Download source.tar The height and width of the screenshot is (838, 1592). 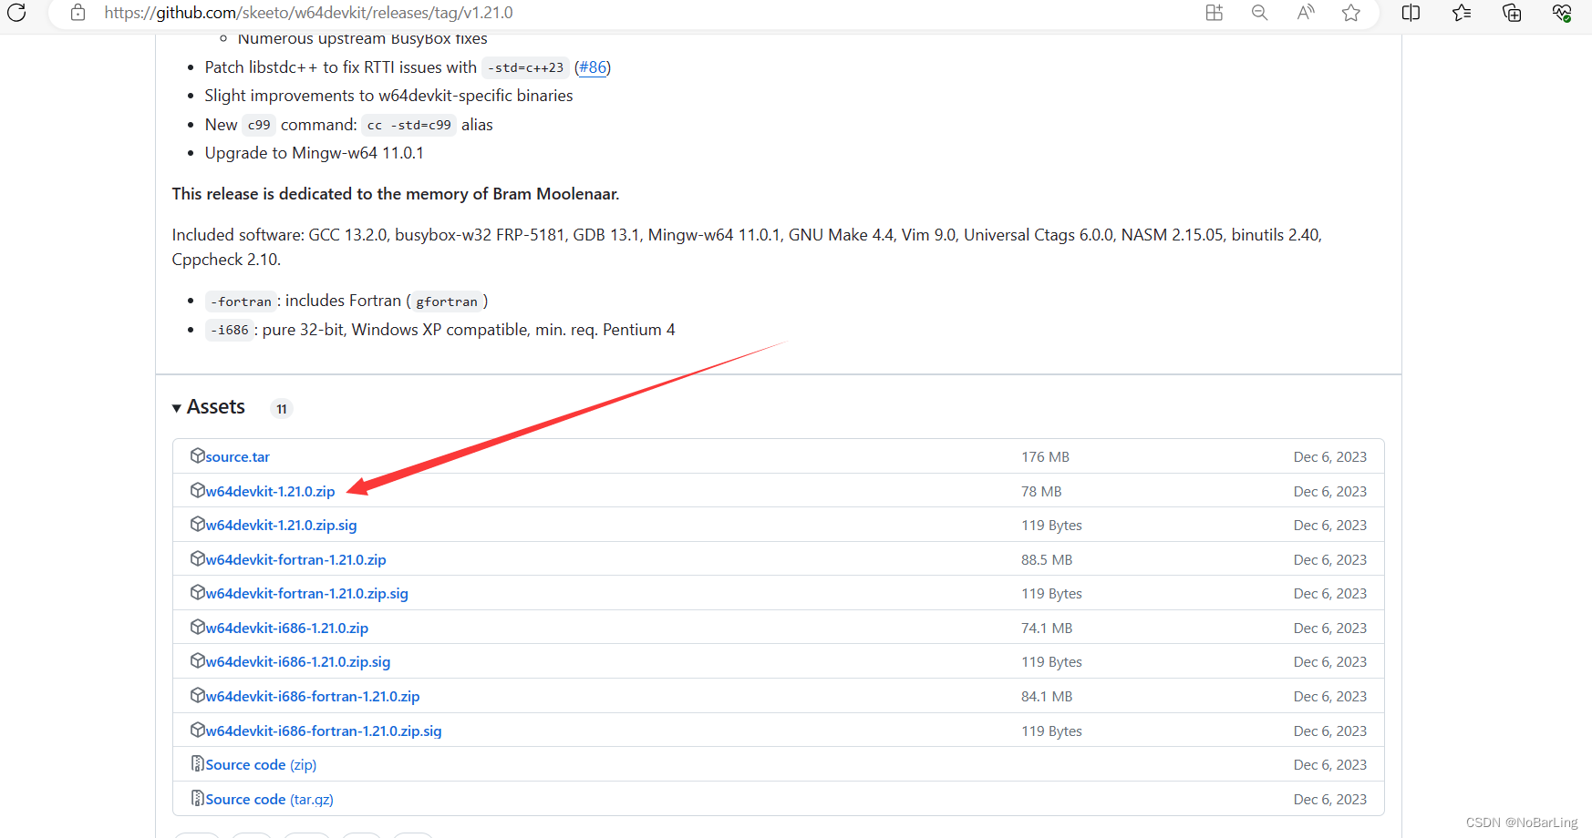[x=237, y=457]
